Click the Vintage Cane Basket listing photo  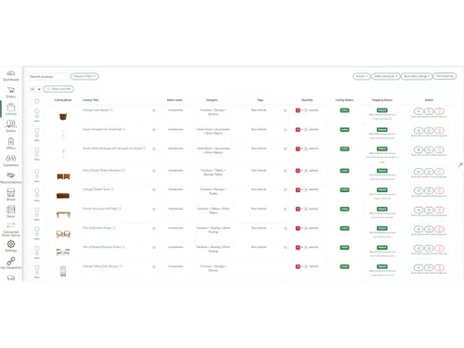coord(63,117)
